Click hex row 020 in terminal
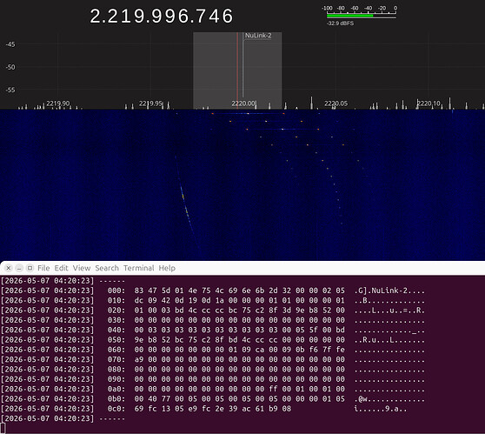Image resolution: width=485 pixels, height=434 pixels. click(213, 310)
